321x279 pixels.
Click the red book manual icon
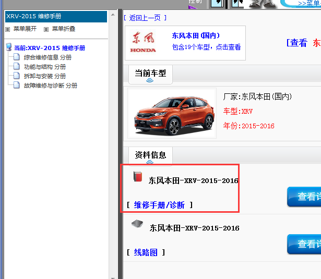138,176
